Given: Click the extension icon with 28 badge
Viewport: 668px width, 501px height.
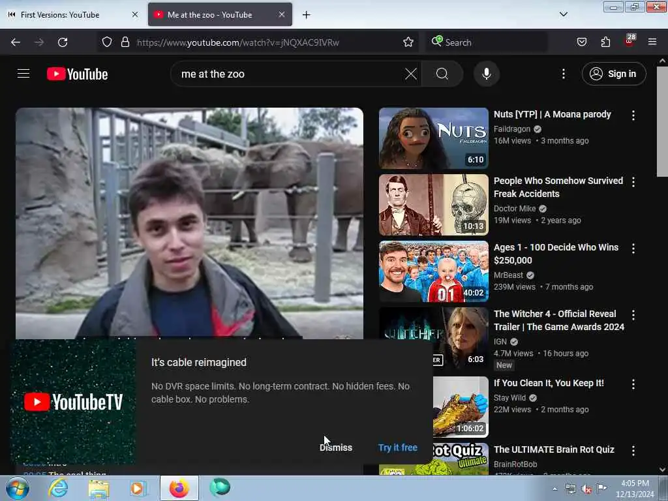Looking at the screenshot, I should [x=630, y=41].
